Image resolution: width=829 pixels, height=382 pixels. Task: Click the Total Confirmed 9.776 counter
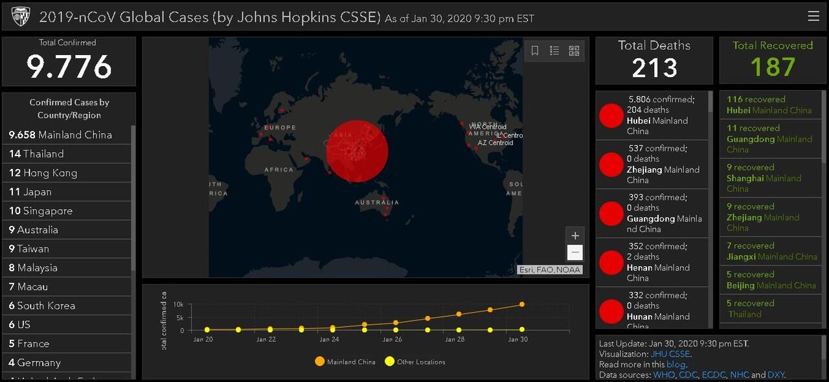click(69, 61)
